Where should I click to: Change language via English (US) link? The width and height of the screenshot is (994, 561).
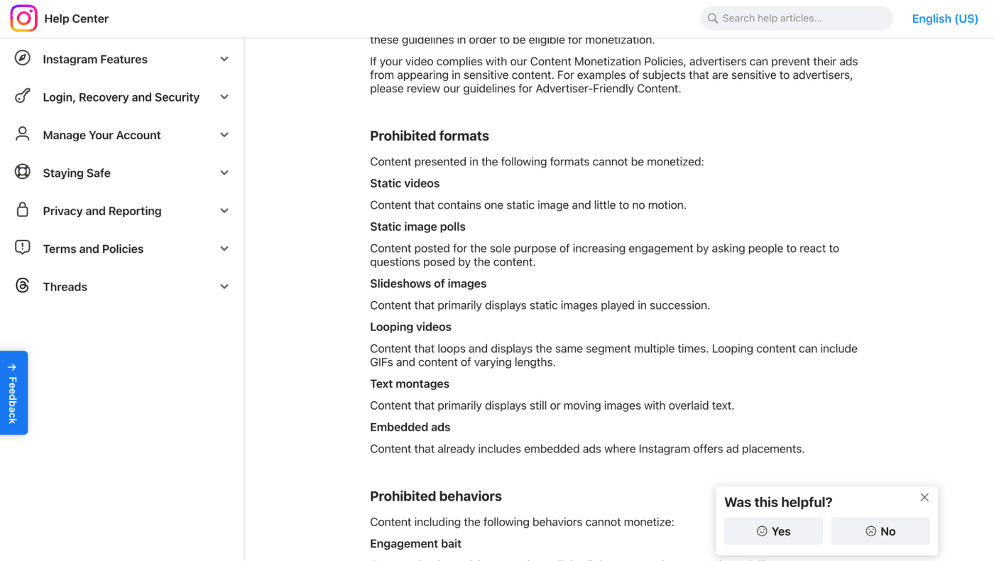coord(945,18)
